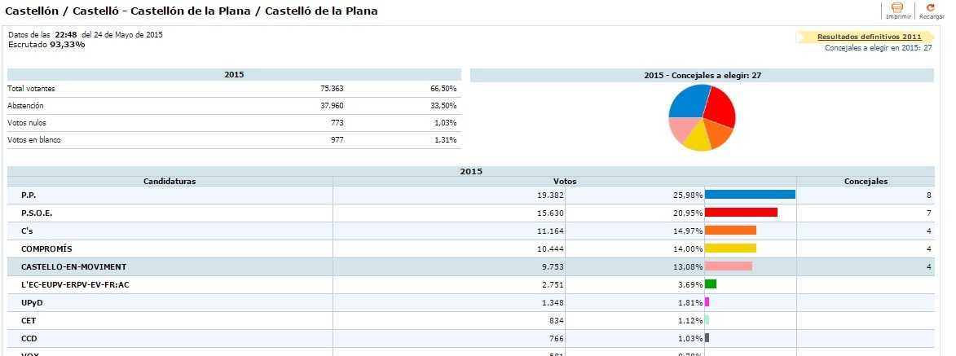The height and width of the screenshot is (356, 956).
Task: Click the pink CASTELLO-EN-MOVIMENT bar
Action: (728, 266)
